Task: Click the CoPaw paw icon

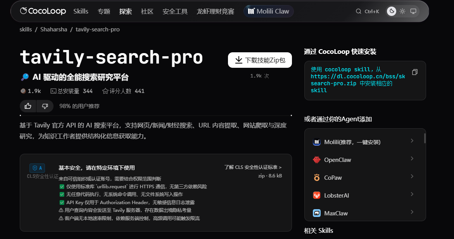Action: click(x=317, y=178)
